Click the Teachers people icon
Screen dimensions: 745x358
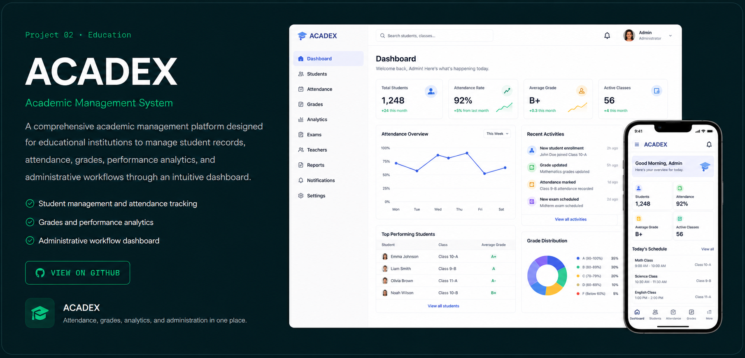click(x=301, y=150)
